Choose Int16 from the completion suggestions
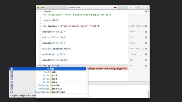 point(48,76)
